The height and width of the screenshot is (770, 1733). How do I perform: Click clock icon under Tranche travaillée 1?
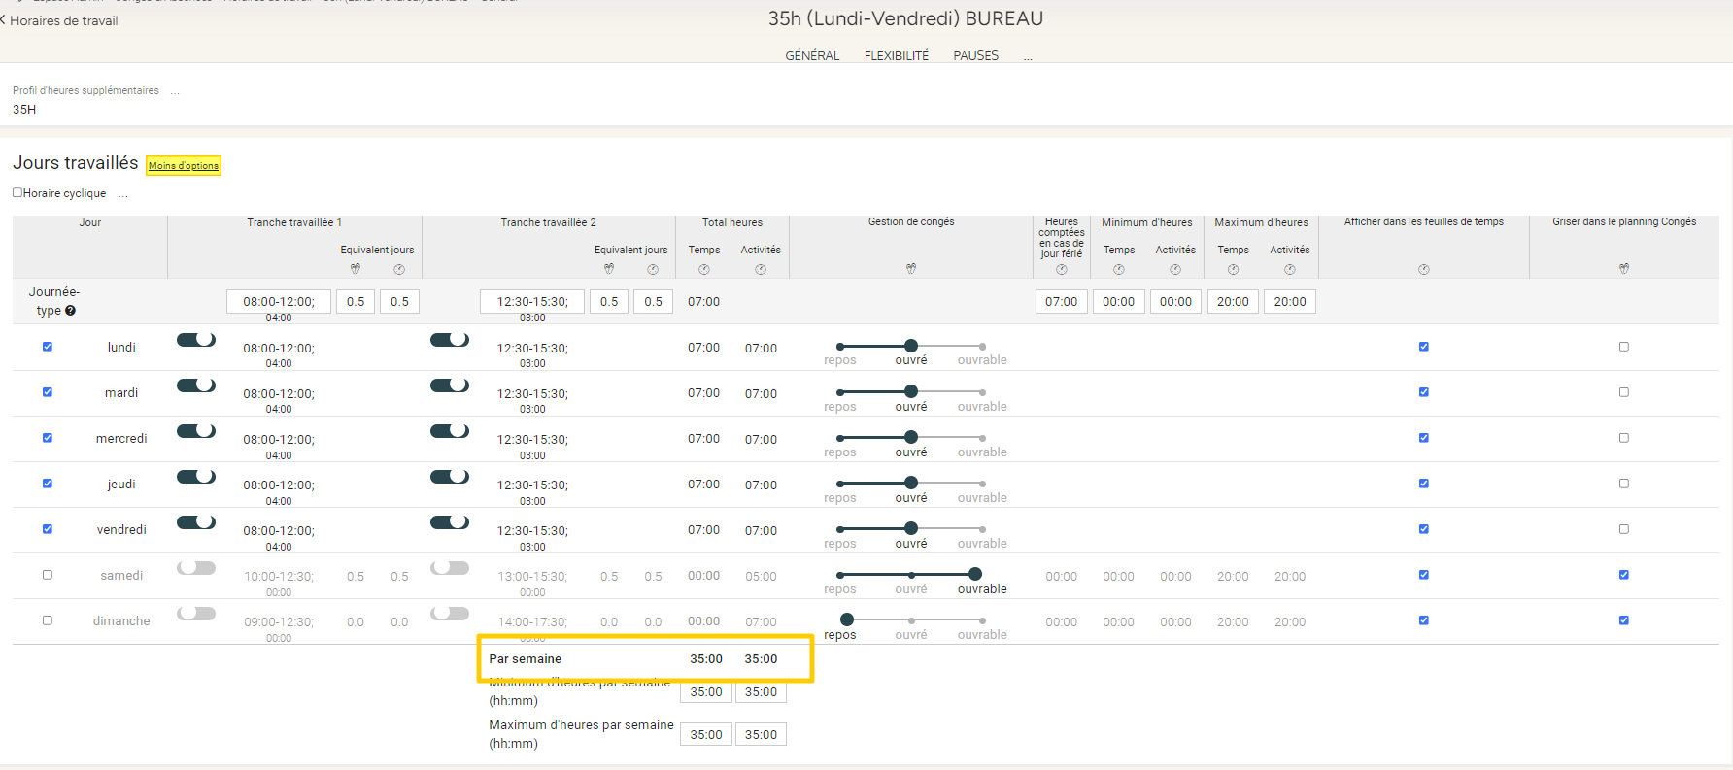[x=399, y=269]
